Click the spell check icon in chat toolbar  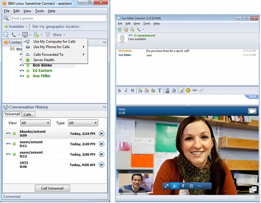click(x=182, y=90)
